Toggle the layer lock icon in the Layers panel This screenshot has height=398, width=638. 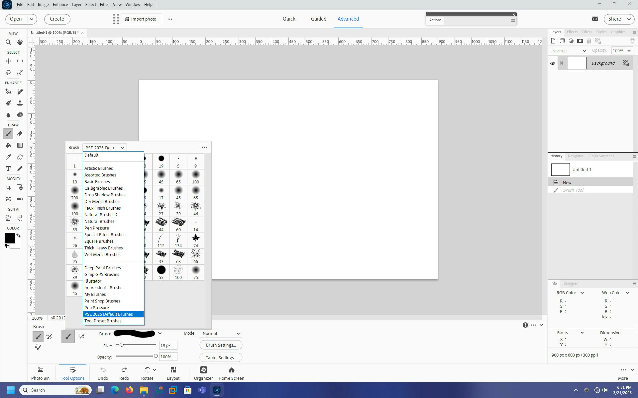click(589, 41)
